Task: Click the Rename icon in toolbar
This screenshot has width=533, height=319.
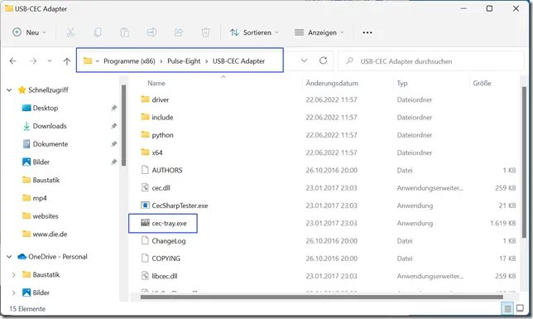Action: [151, 32]
